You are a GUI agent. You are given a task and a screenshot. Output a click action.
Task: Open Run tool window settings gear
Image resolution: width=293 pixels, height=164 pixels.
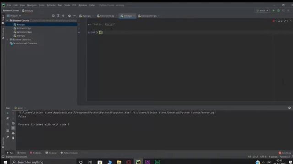(x=289, y=108)
